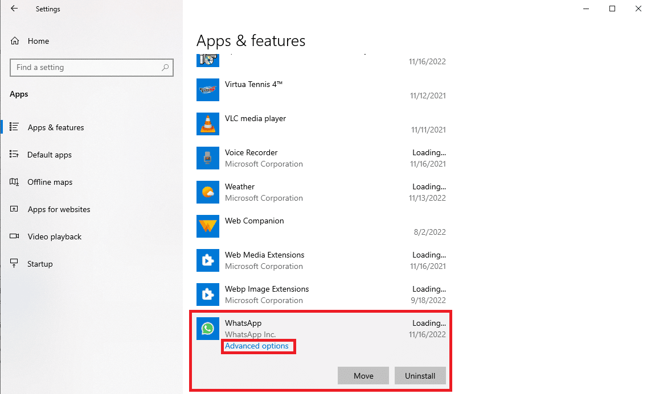Select the Web Companion entry name
The width and height of the screenshot is (651, 394).
point(255,221)
